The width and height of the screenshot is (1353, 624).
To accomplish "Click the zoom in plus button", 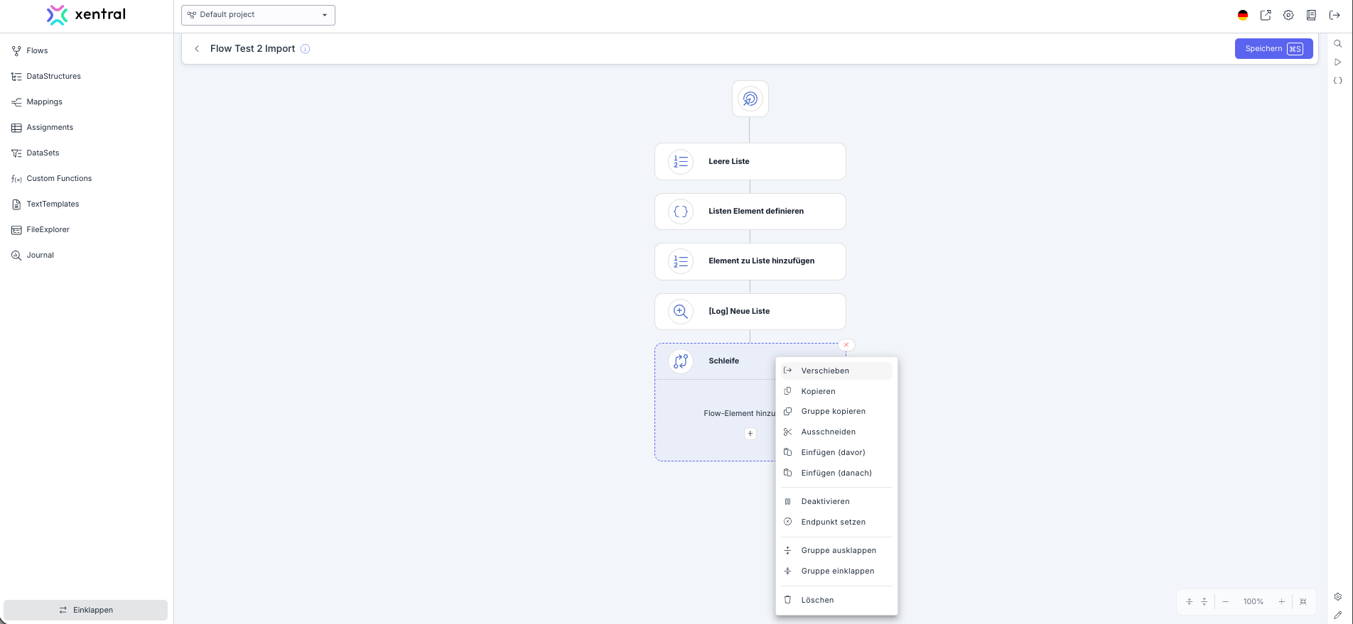I will 1281,601.
